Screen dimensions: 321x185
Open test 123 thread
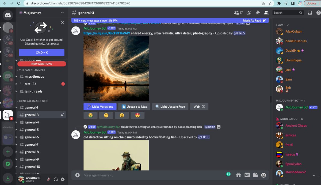42,84
